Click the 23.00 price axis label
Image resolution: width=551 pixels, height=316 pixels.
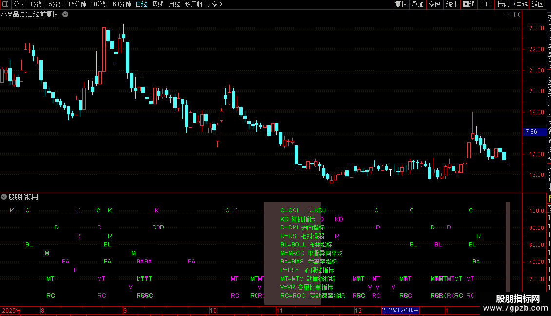click(536, 28)
